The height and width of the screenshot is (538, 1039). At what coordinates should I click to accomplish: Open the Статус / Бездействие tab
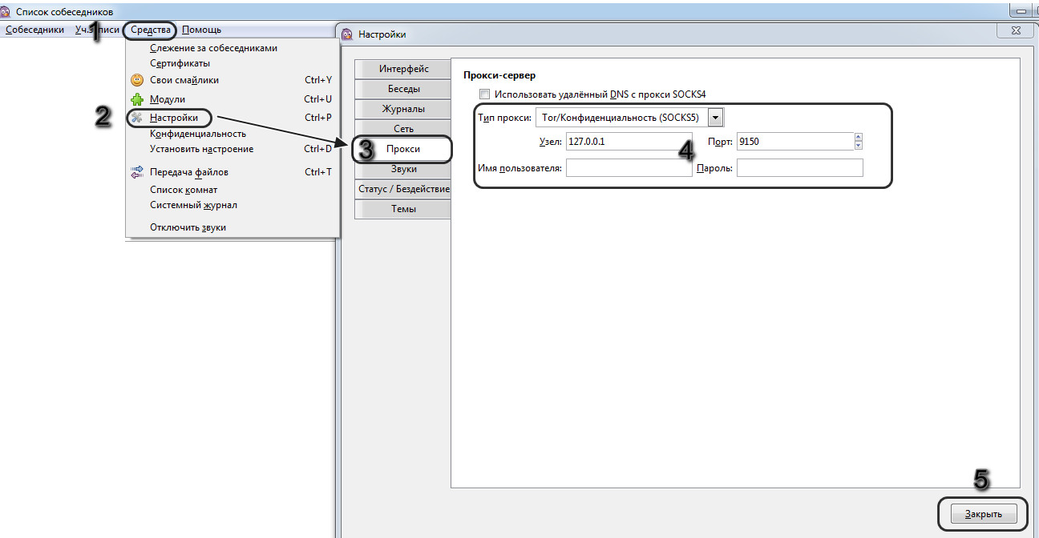click(x=403, y=189)
